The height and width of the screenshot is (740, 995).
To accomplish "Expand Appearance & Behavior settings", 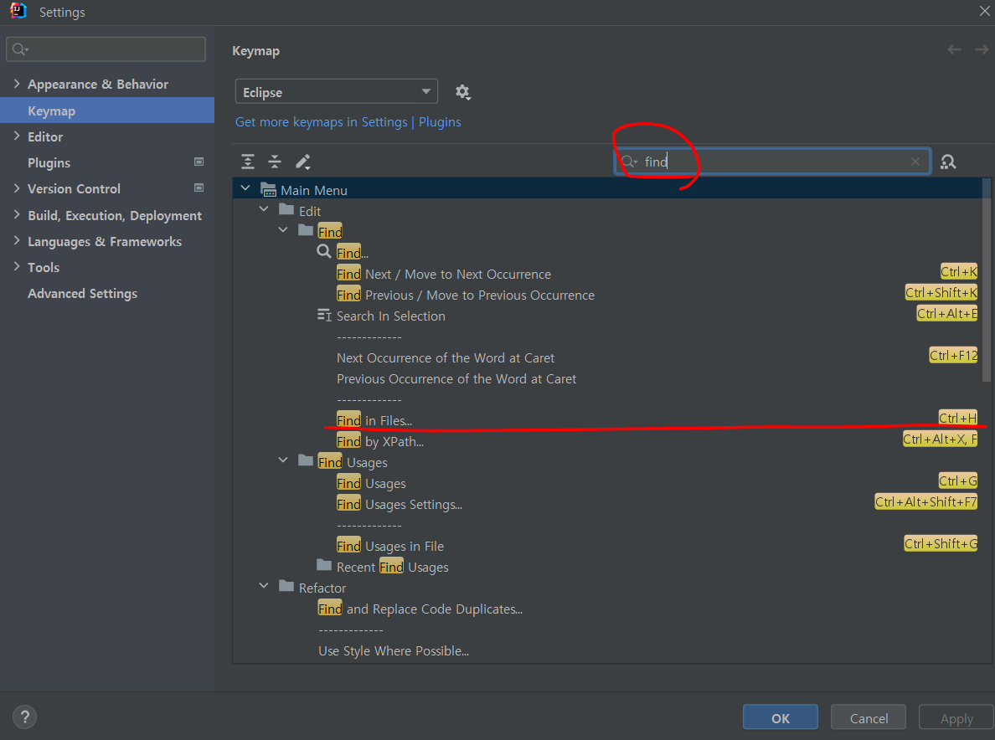I will 17,84.
